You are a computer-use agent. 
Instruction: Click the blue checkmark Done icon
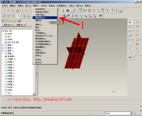pos(130,57)
